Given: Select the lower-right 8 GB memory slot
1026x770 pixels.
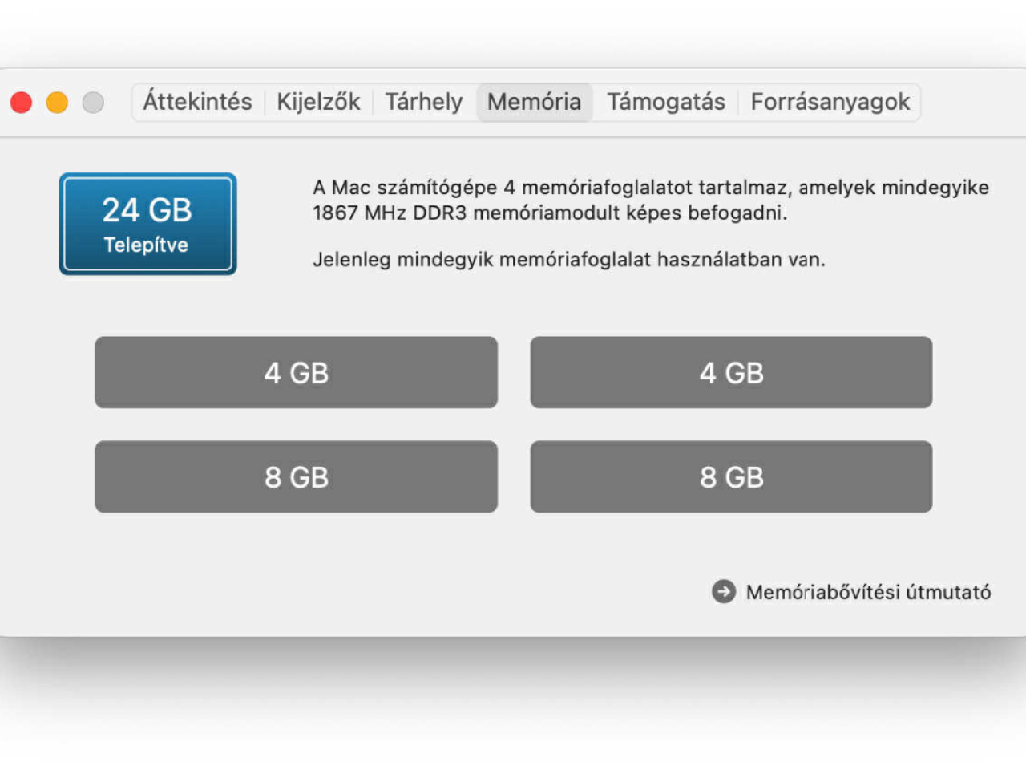Looking at the screenshot, I should click(731, 476).
